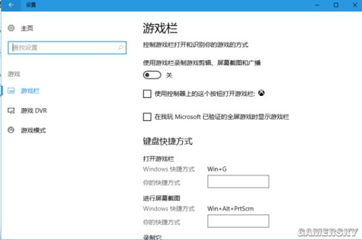This screenshot has height=240, width=362.
Task: Click the Win+Alt+PrtScrn shortcut text
Action: [x=230, y=208]
